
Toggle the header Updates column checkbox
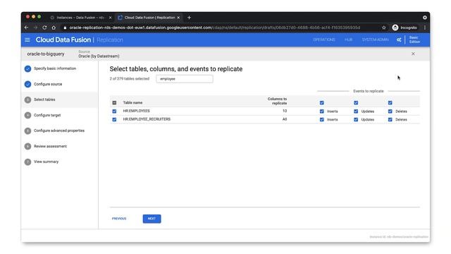point(356,103)
